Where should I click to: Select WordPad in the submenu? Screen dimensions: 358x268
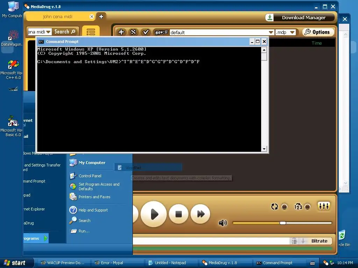148,168
